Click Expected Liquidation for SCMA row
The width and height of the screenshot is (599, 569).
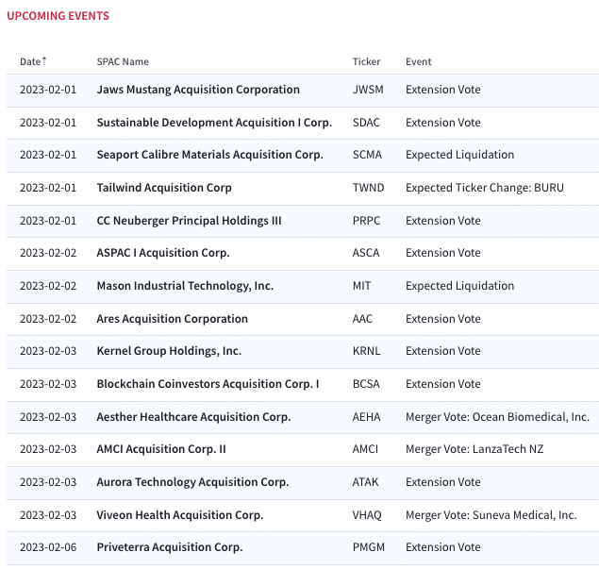point(459,155)
